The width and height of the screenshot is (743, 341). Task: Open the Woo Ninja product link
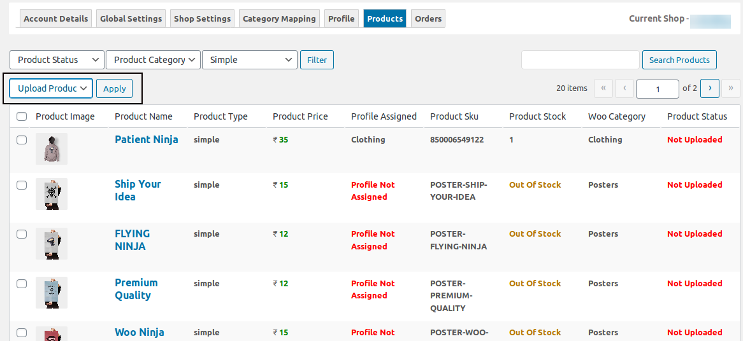click(x=140, y=333)
